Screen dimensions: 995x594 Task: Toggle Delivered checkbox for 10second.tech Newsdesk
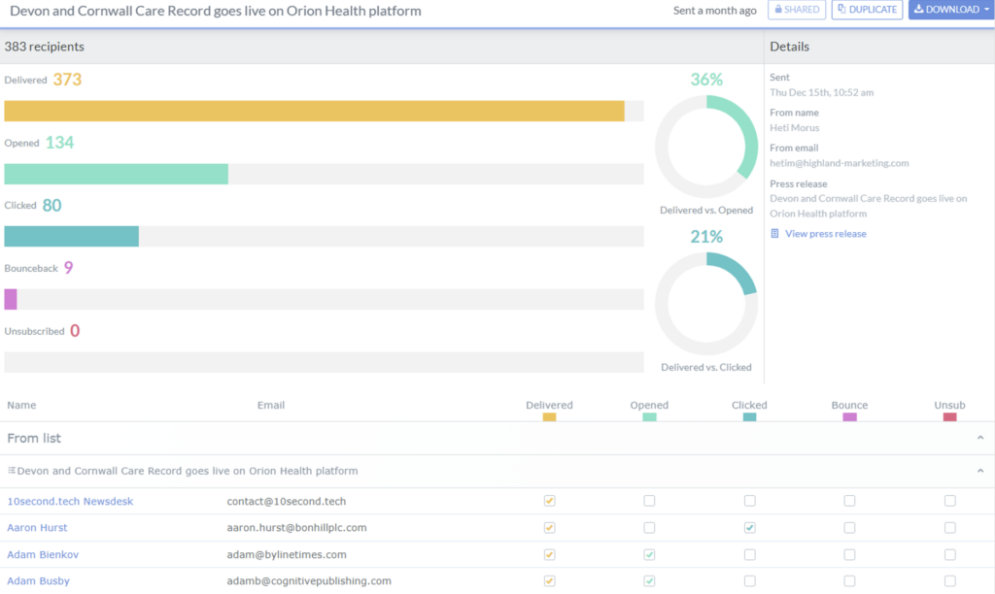coord(549,502)
